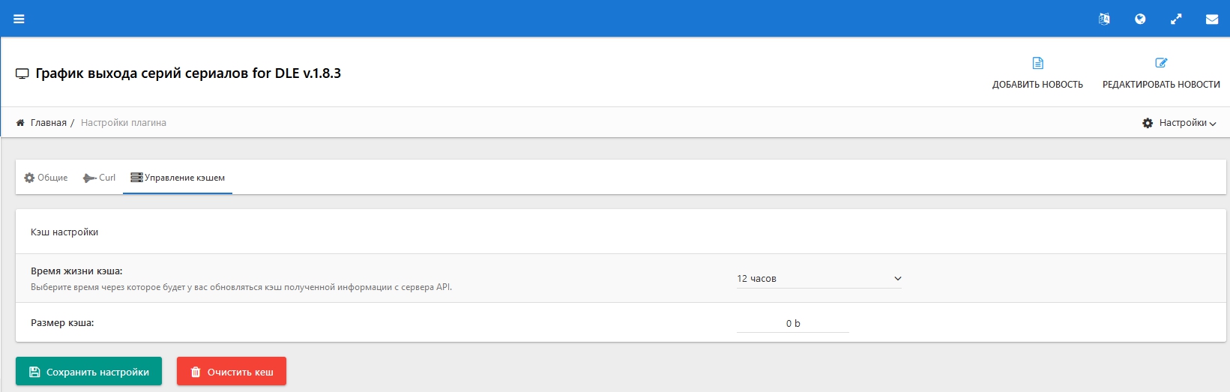Click the globe site icon
Image resolution: width=1230 pixels, height=392 pixels.
(x=1140, y=19)
